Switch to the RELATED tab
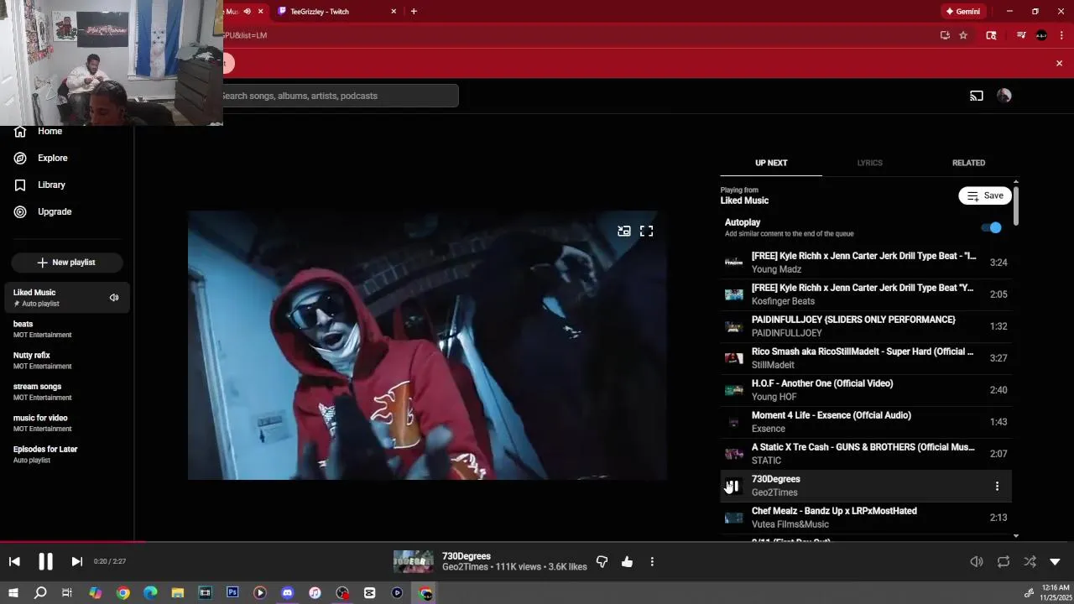The image size is (1074, 604). pos(968,163)
